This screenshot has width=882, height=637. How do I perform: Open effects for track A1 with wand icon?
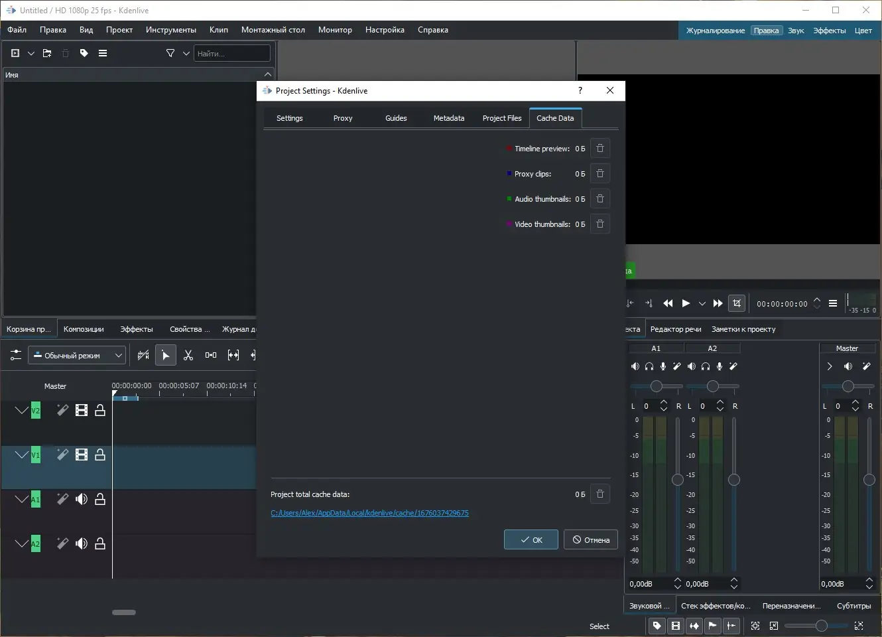[x=62, y=500]
